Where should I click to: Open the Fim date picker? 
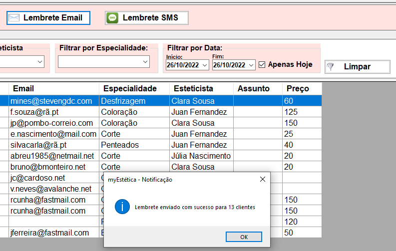251,65
